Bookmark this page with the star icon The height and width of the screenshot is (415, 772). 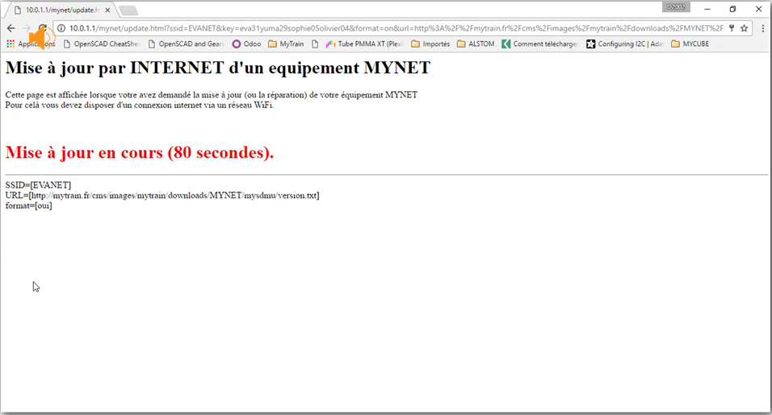tap(744, 28)
